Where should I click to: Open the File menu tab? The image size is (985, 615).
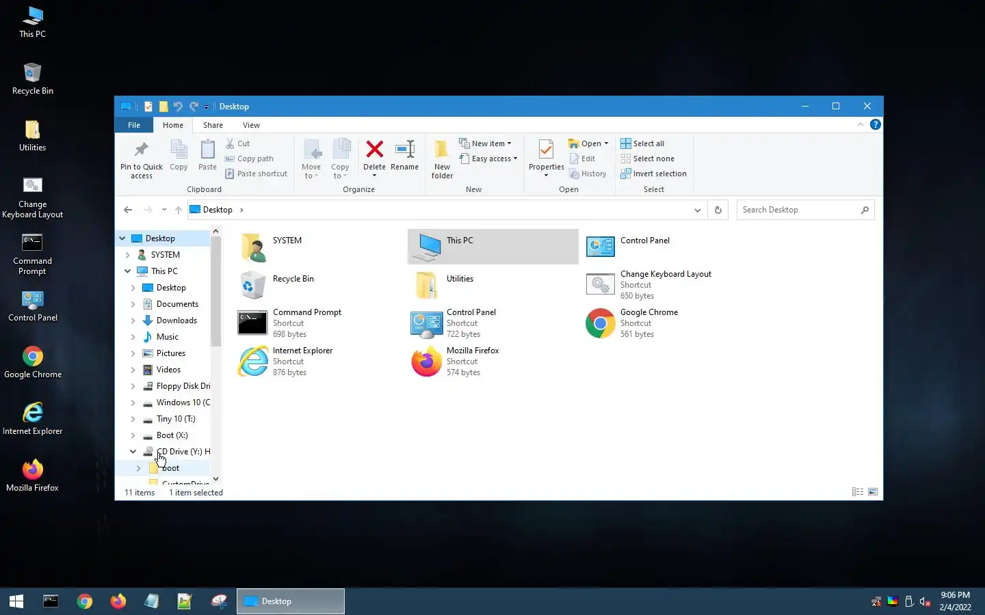click(134, 125)
